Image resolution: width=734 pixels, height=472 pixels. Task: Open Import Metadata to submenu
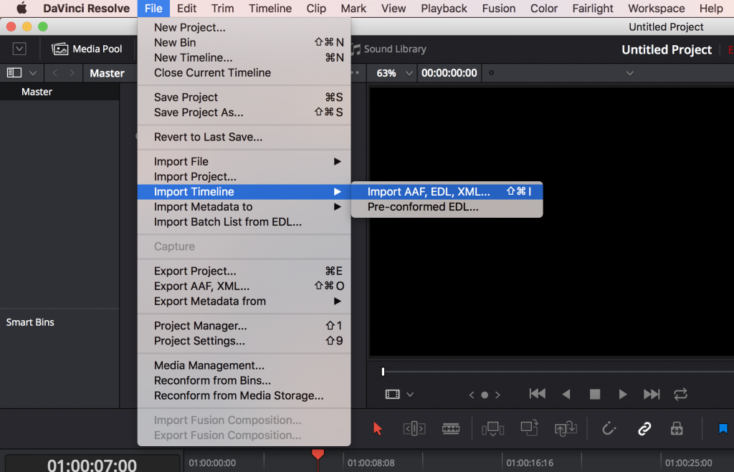(x=244, y=207)
